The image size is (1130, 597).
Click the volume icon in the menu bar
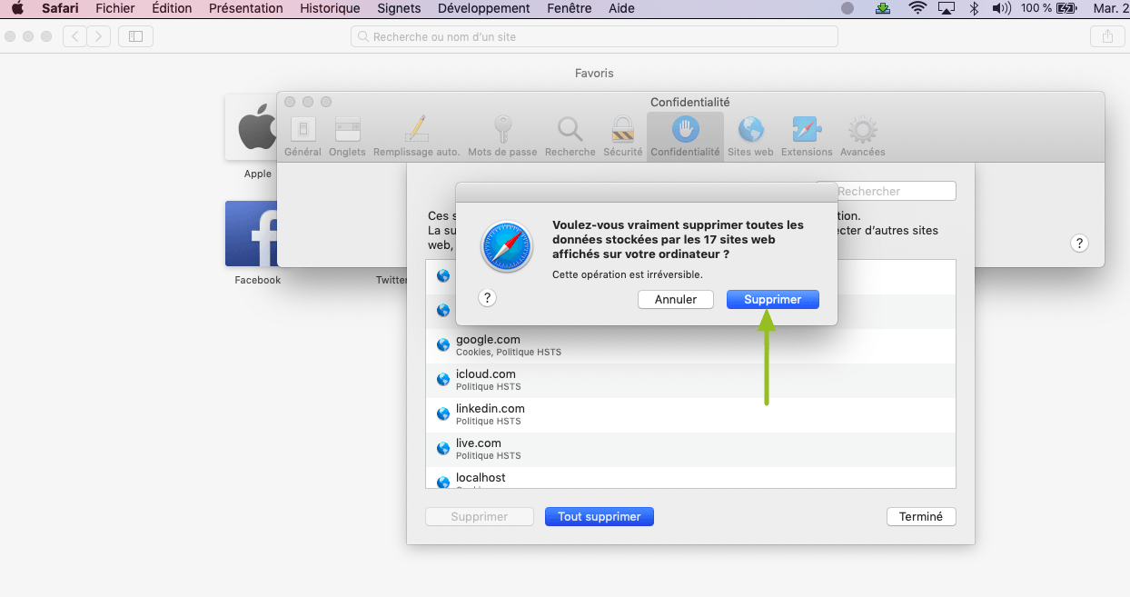click(x=1001, y=8)
